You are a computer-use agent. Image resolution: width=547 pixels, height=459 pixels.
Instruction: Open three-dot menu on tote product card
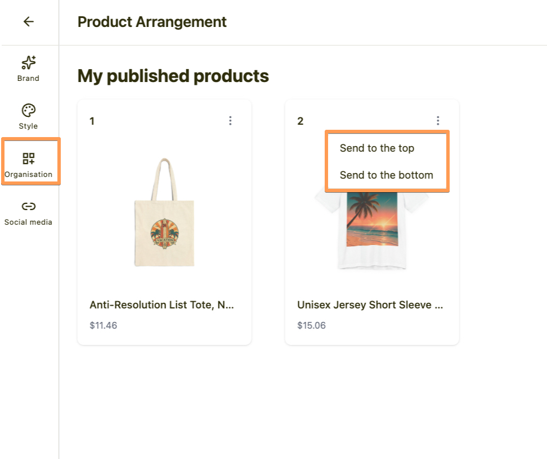click(230, 121)
